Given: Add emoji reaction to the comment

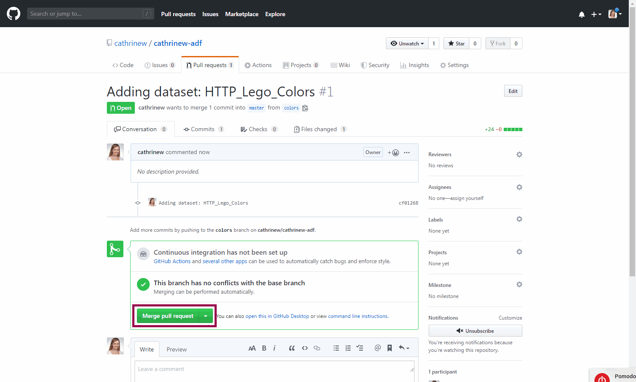Looking at the screenshot, I should coord(393,153).
